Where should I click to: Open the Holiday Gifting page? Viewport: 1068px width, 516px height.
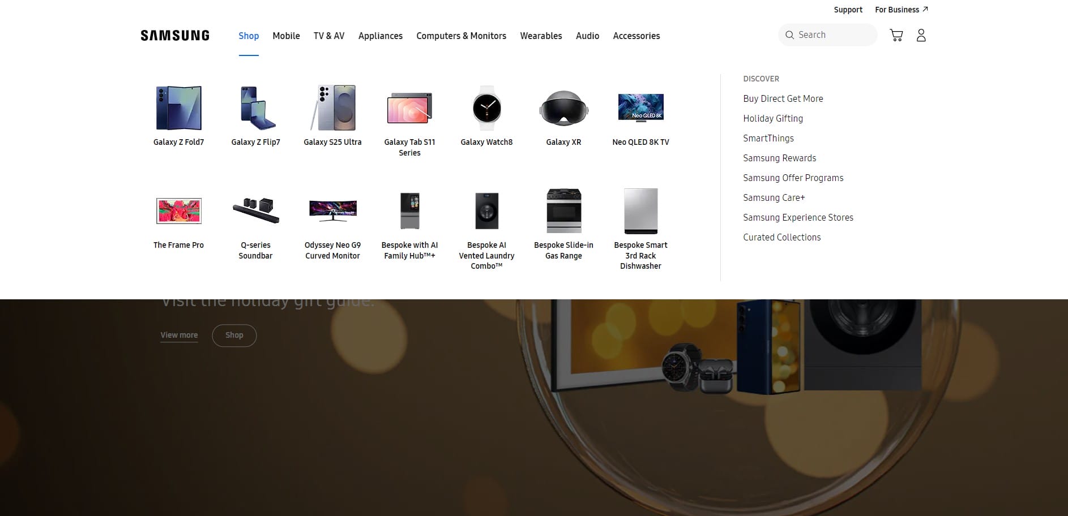coord(772,118)
